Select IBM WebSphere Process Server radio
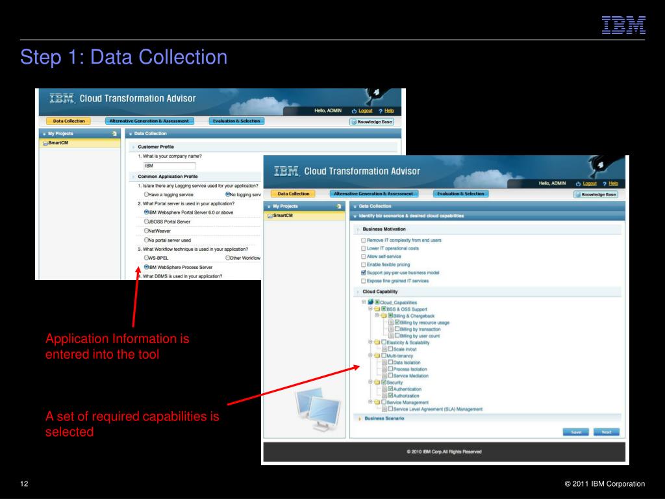Screen dimensions: 665x499 coord(146,267)
